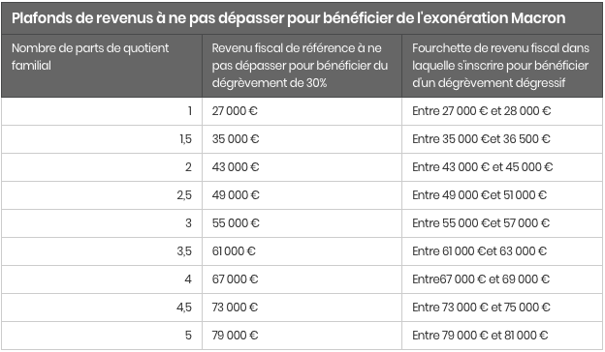This screenshot has width=605, height=352.
Task: Click the cell showing 1,5 parts
Action: [x=102, y=139]
